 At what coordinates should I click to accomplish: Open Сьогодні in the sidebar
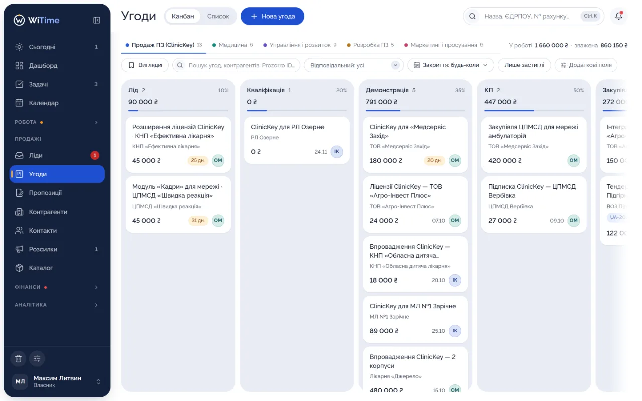(57, 47)
